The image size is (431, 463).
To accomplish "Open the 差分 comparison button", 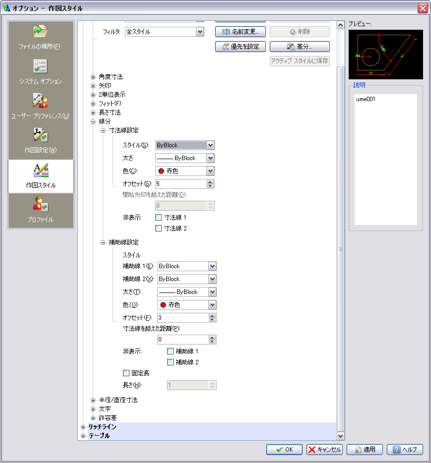I will point(300,47).
